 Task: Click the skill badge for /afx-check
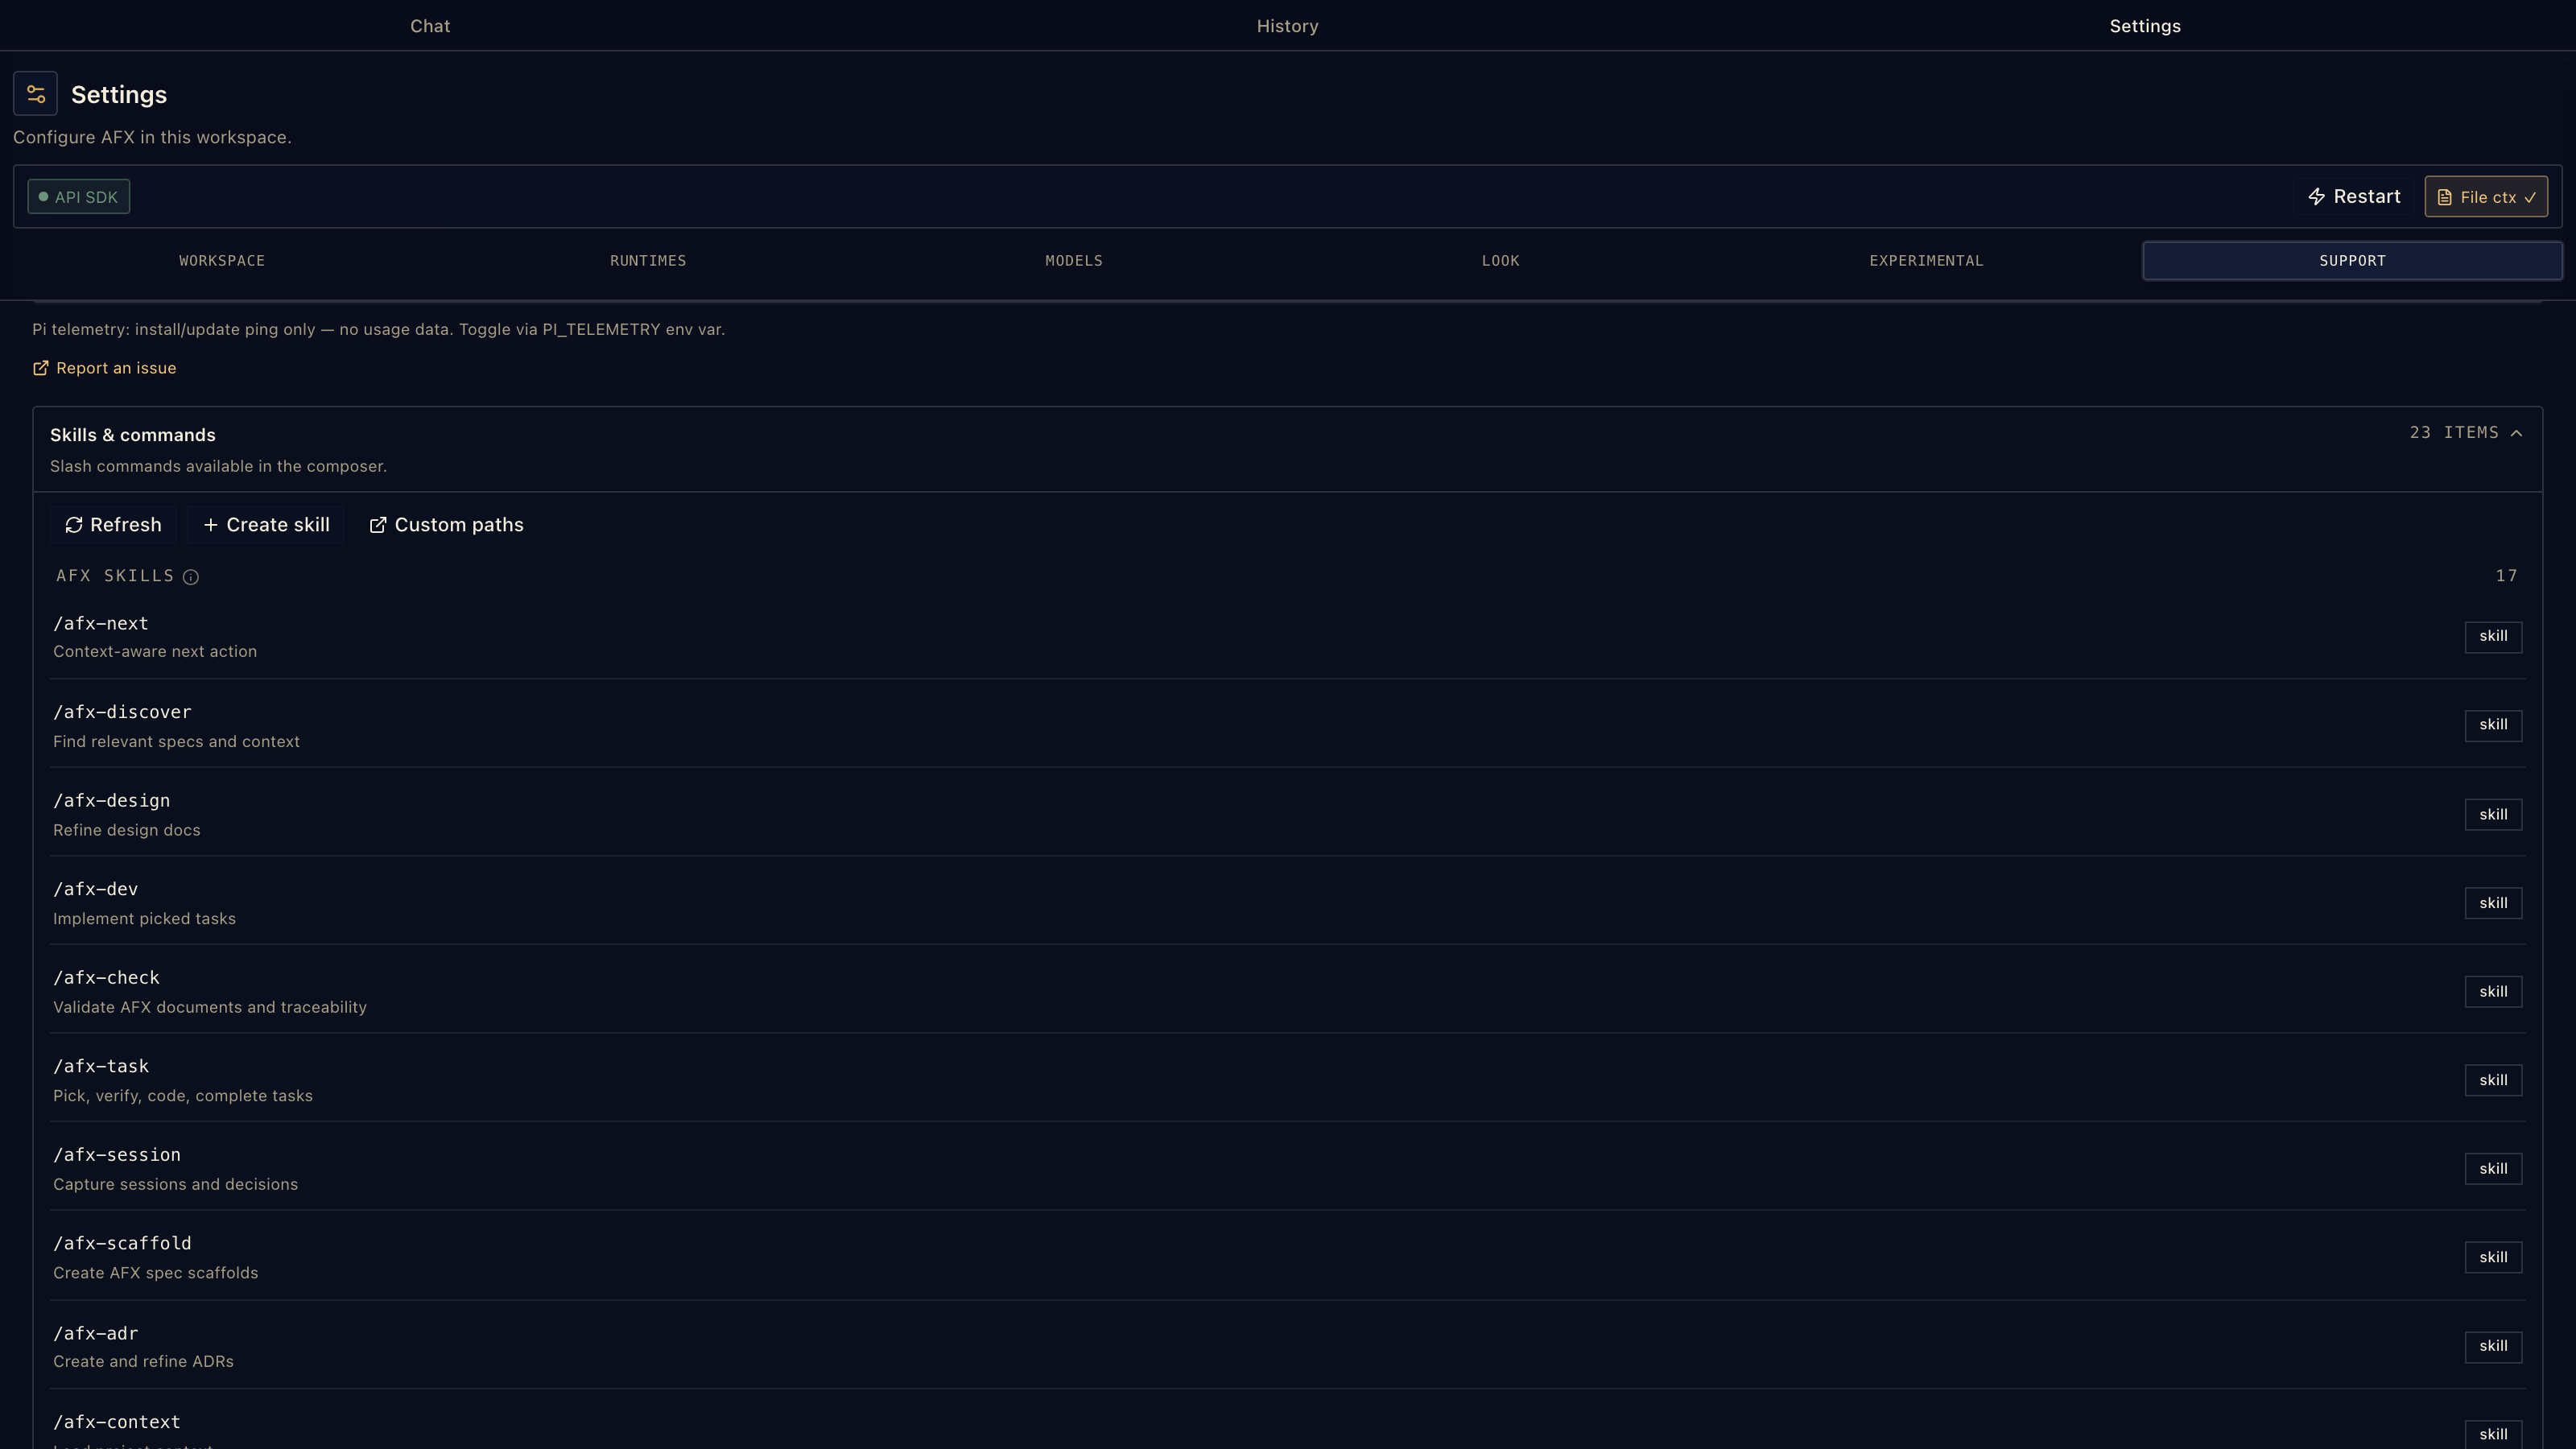coord(2493,992)
